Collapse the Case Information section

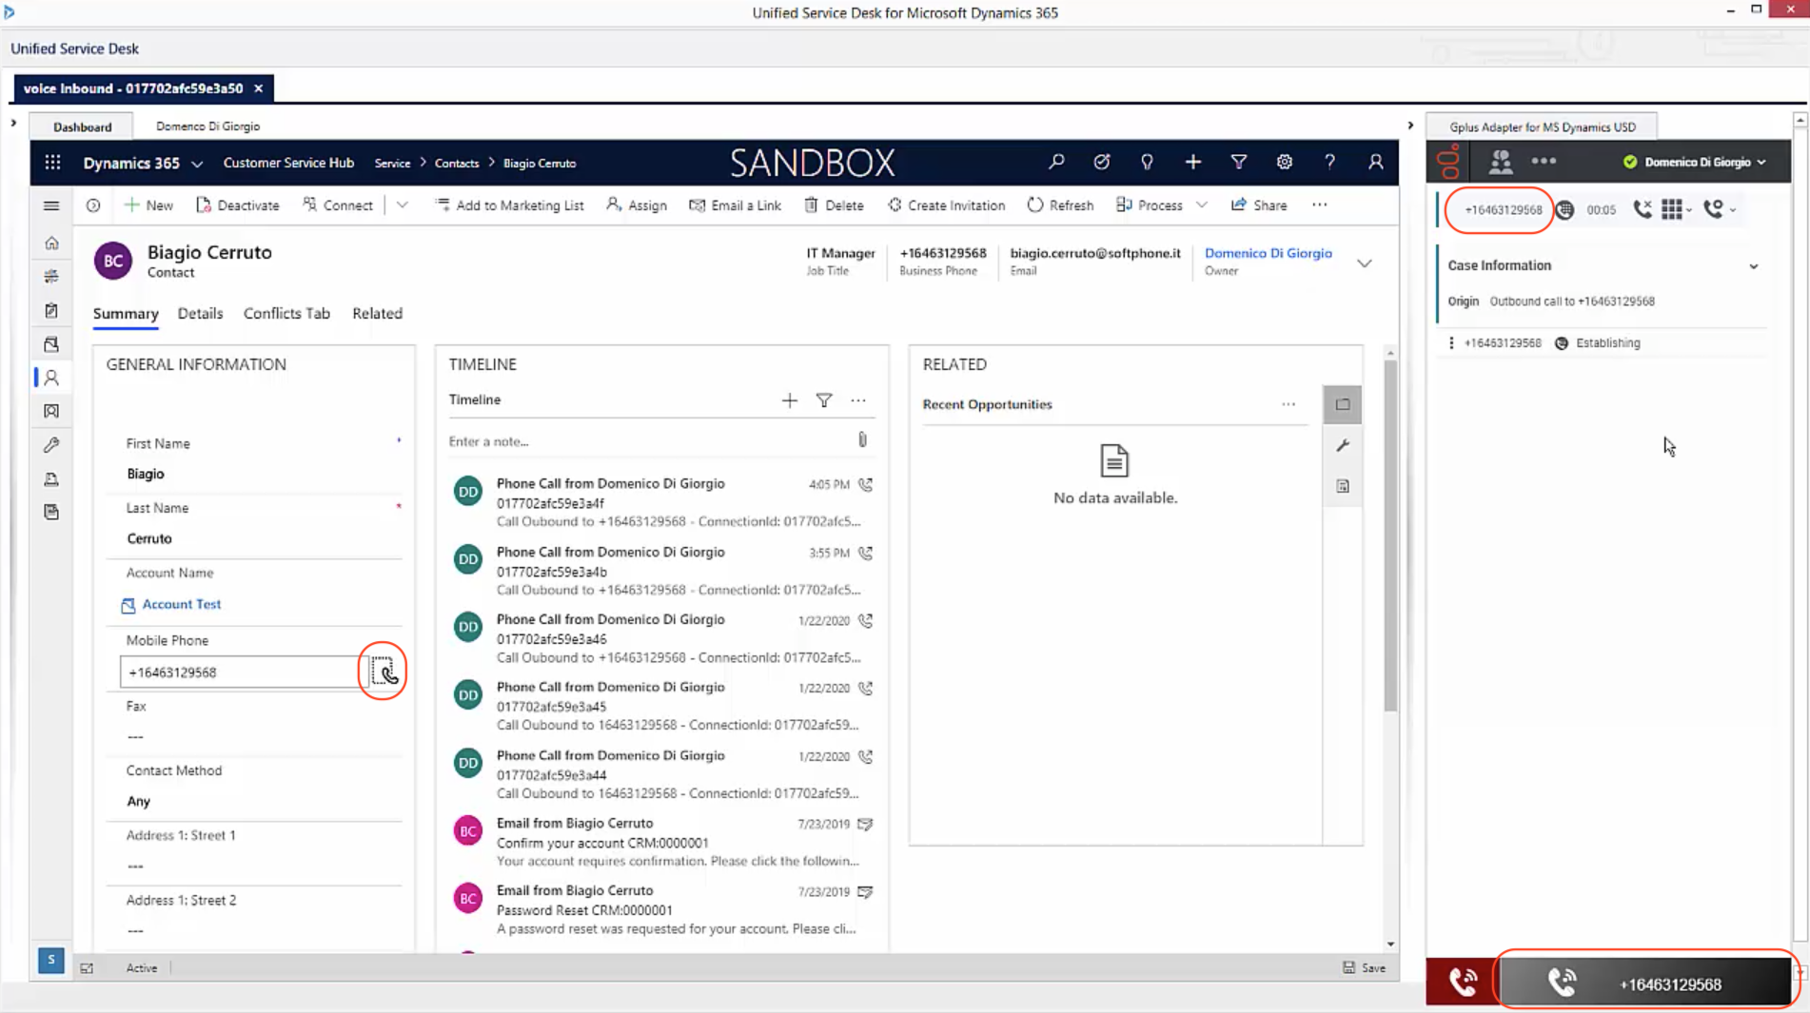pos(1754,266)
